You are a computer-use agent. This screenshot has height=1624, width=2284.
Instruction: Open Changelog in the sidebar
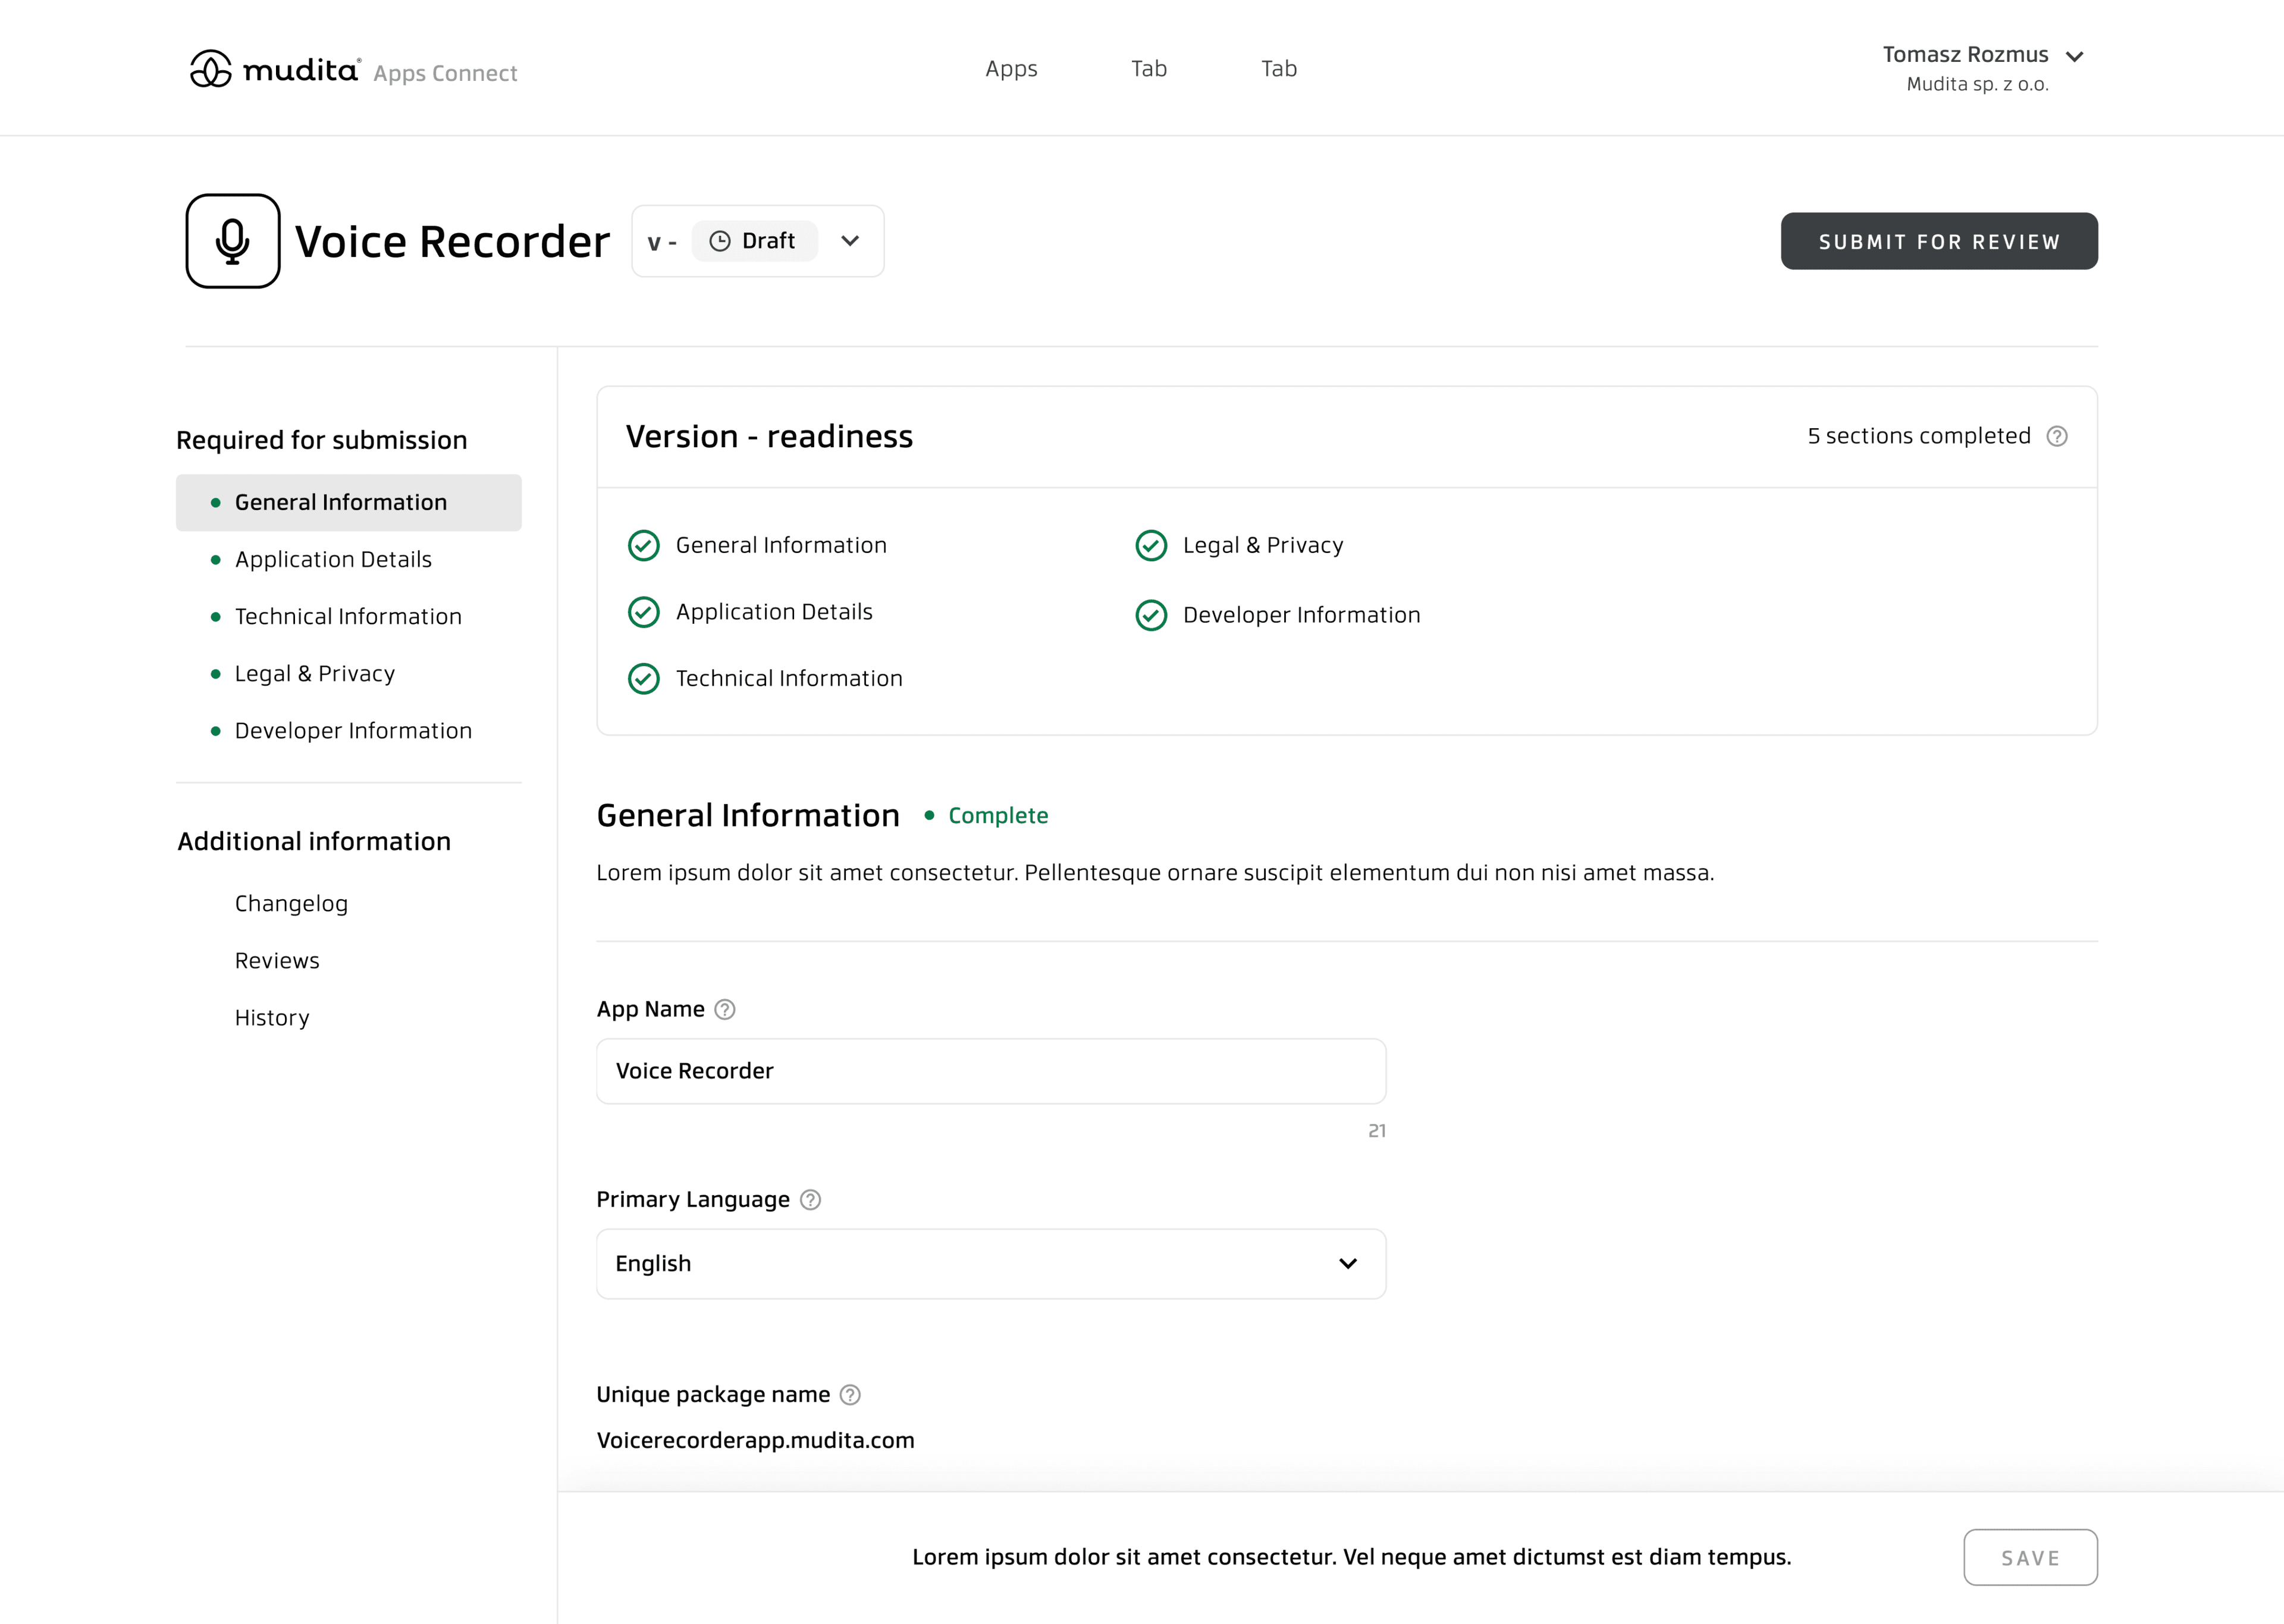coord(291,904)
